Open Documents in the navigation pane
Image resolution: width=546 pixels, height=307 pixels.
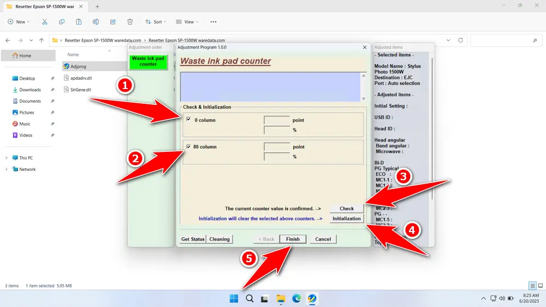tap(29, 101)
